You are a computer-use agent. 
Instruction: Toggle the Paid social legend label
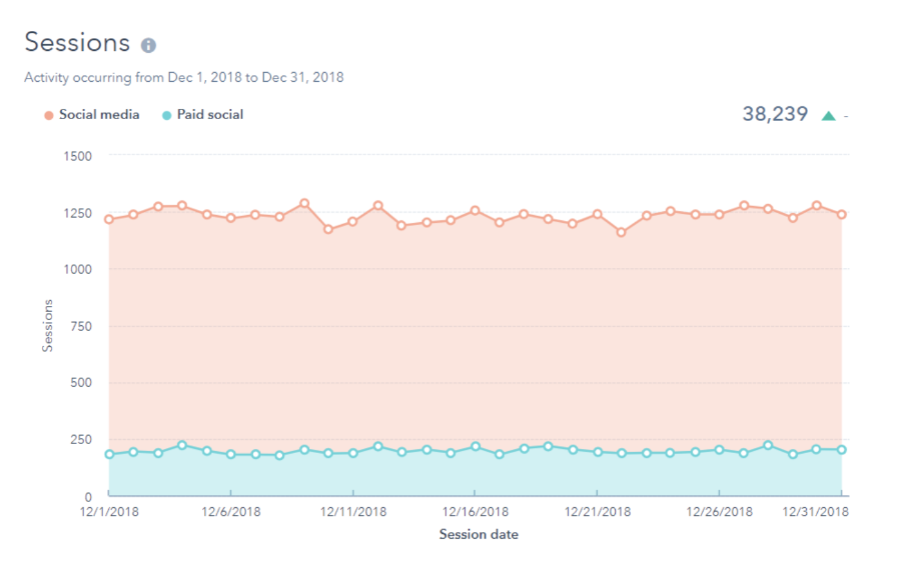pyautogui.click(x=210, y=115)
